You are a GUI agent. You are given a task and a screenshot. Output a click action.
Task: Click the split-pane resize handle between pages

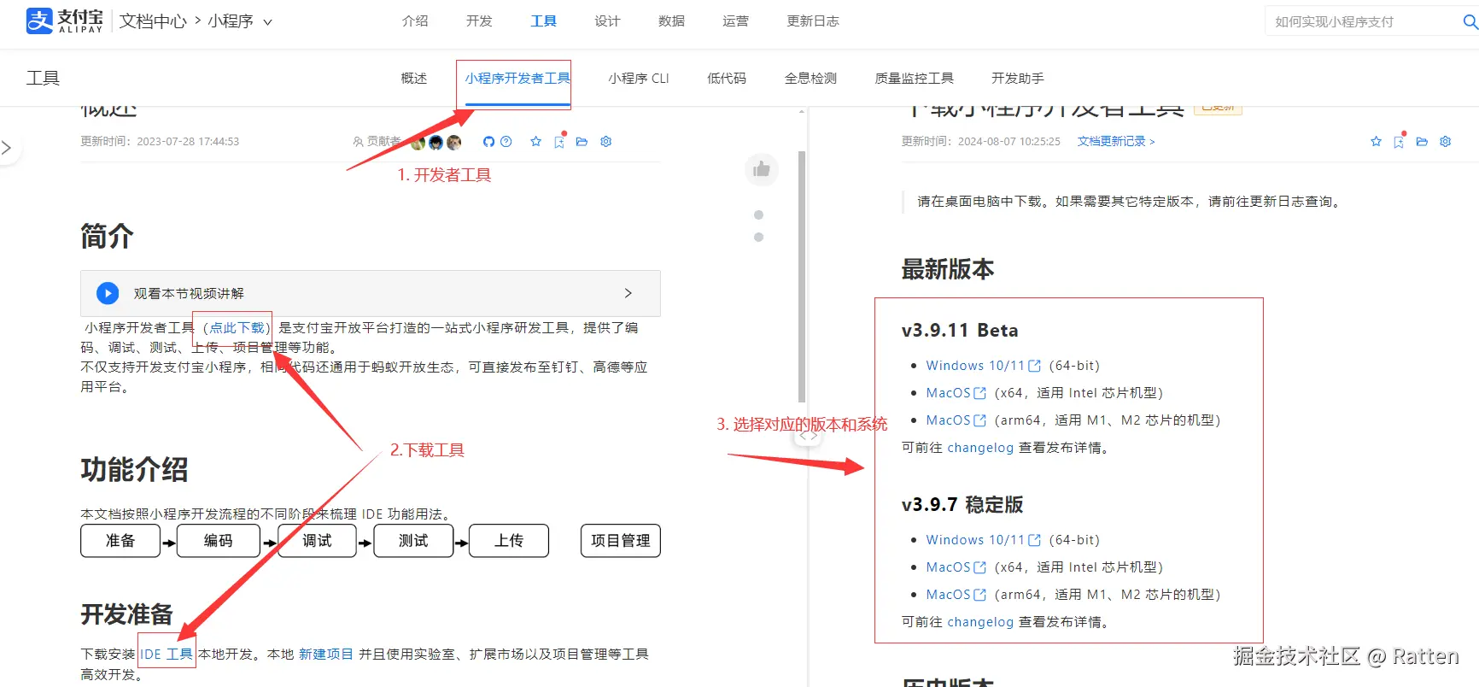808,436
